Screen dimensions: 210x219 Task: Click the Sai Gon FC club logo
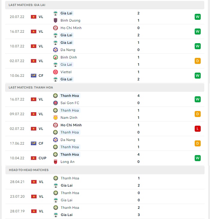(55, 103)
